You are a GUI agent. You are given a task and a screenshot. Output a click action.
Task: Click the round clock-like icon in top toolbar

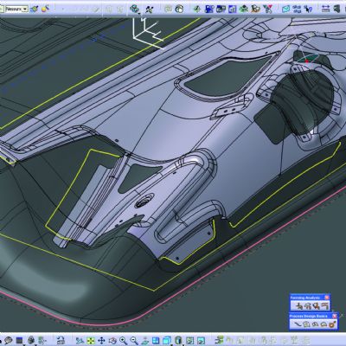tap(179, 10)
